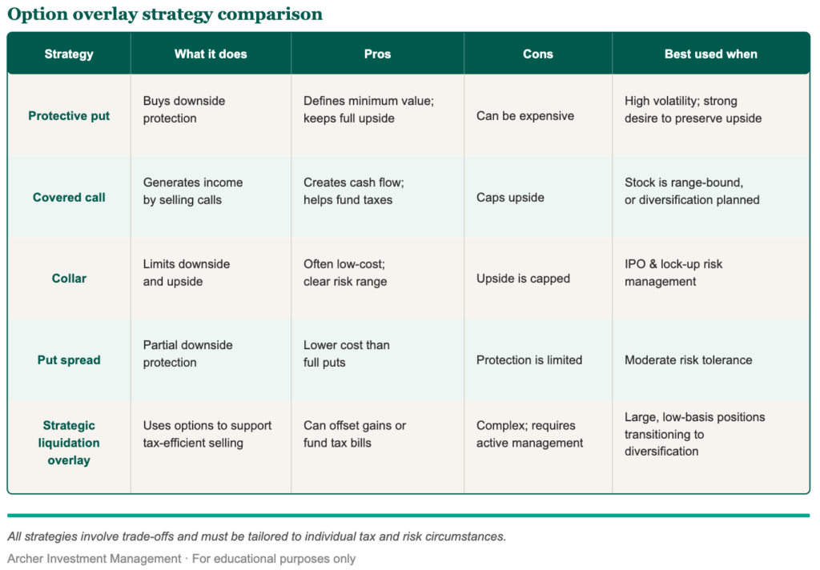Viewport: 820px width, 570px height.
Task: Click "Large, low-basis positions transitioning to diversification"
Action: pos(694,434)
